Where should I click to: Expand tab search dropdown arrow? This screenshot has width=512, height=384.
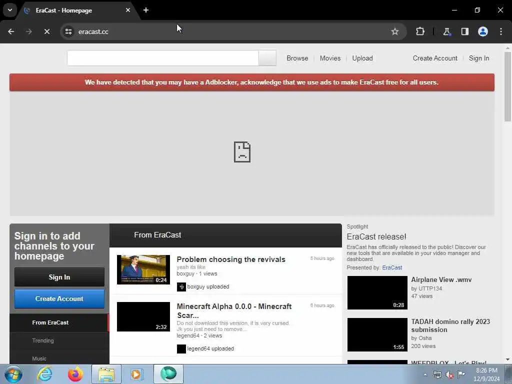[x=10, y=10]
